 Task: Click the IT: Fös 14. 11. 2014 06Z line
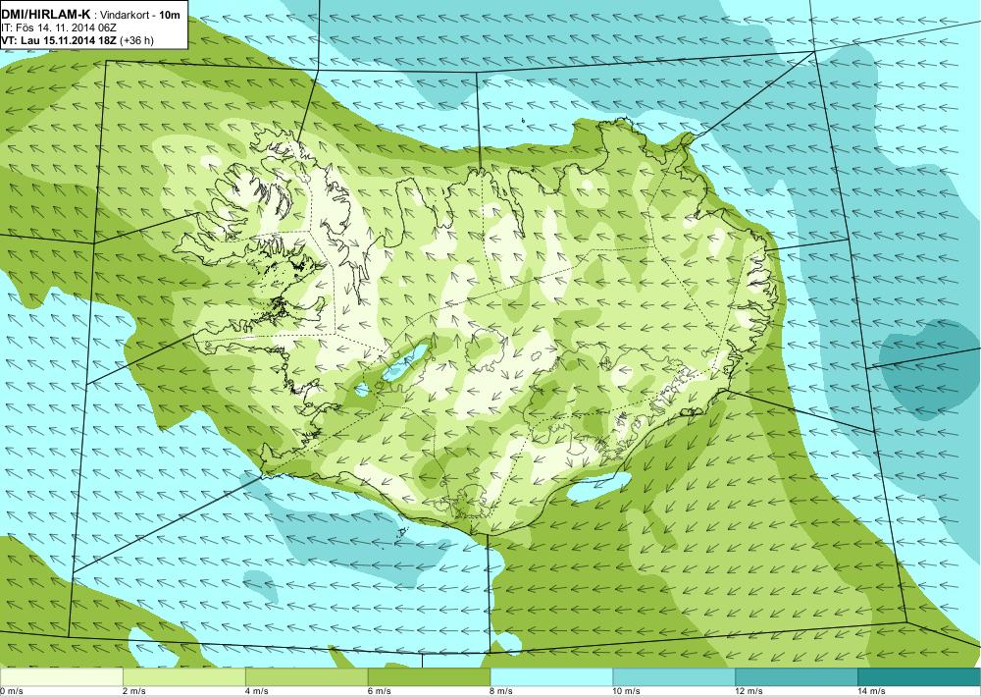point(59,28)
